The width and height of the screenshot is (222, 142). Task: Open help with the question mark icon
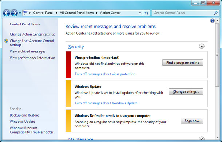pos(213,21)
